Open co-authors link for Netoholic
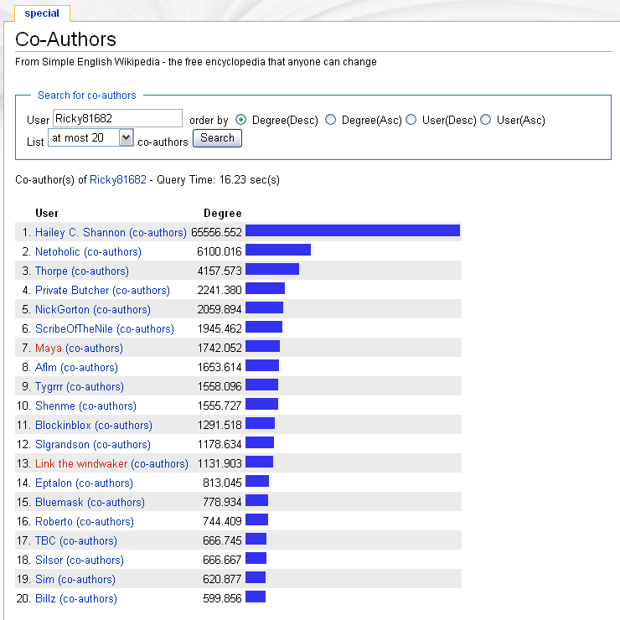620x620 pixels. pos(113,251)
